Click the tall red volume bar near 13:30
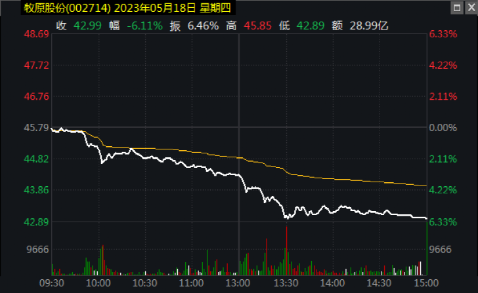 tap(287, 249)
